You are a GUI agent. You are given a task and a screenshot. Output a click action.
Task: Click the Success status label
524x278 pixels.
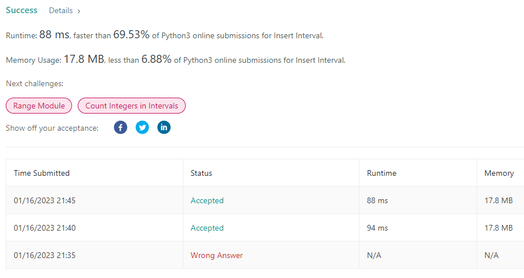point(21,10)
